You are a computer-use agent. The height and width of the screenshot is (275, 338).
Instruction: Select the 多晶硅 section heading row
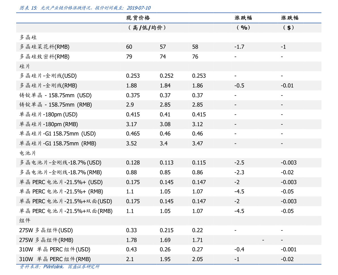[x=169, y=37]
